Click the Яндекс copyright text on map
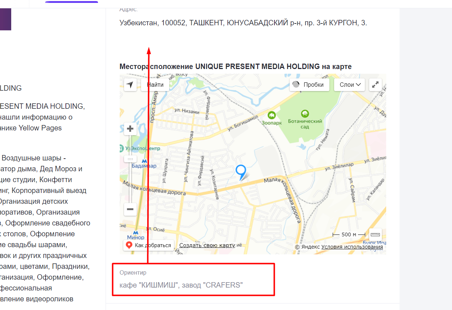452x310 pixels. click(307, 247)
